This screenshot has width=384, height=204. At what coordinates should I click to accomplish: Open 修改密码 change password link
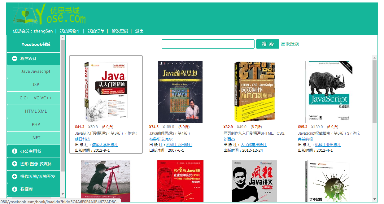coord(120,31)
